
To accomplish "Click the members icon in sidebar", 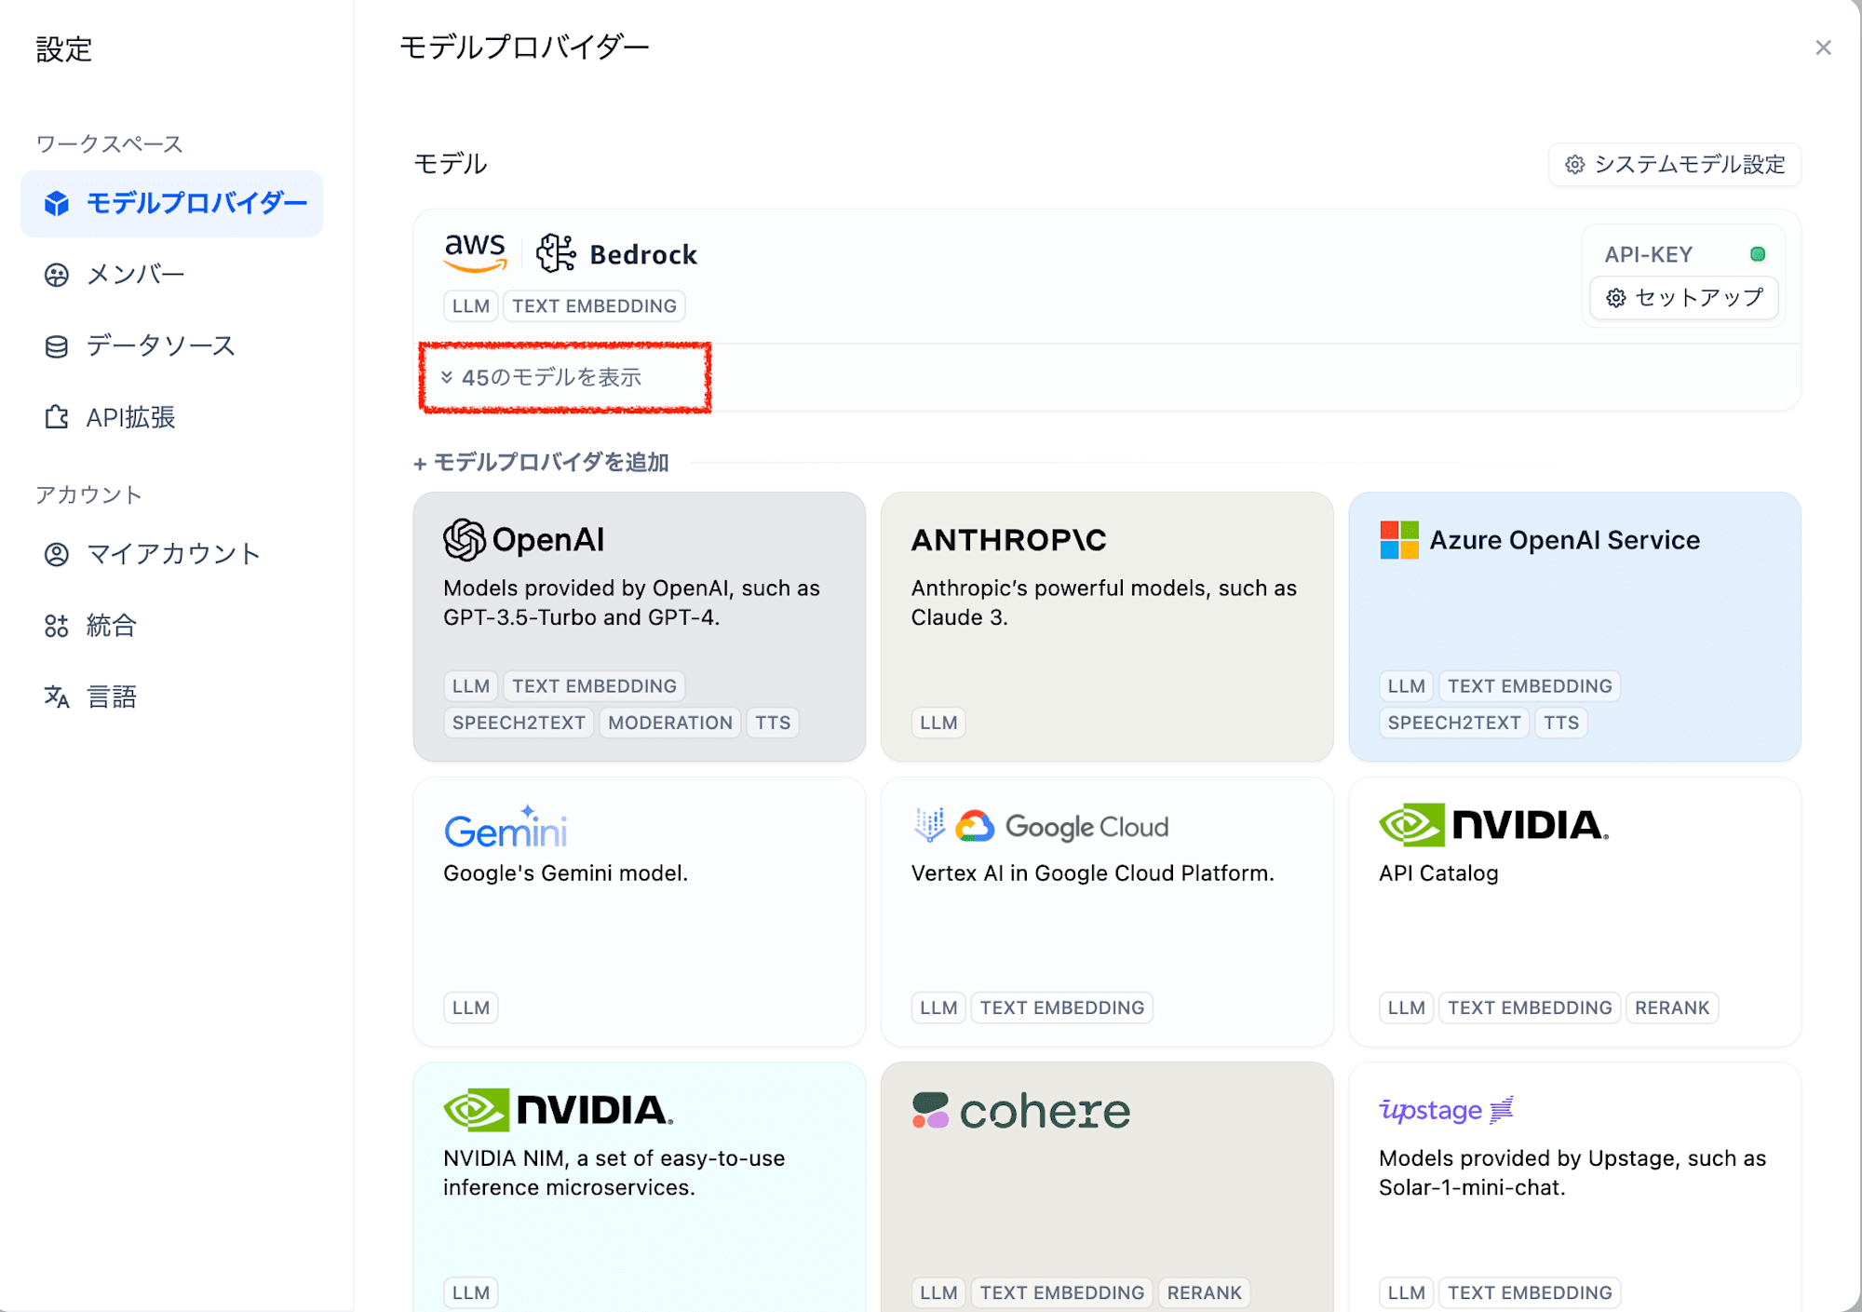I will click(57, 275).
